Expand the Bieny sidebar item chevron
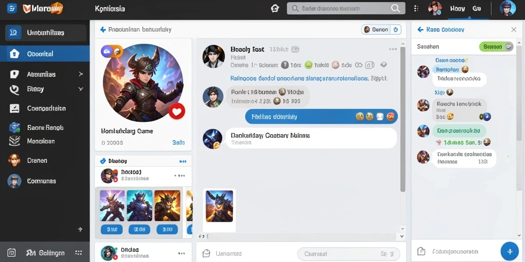The image size is (525, 262). [80, 89]
